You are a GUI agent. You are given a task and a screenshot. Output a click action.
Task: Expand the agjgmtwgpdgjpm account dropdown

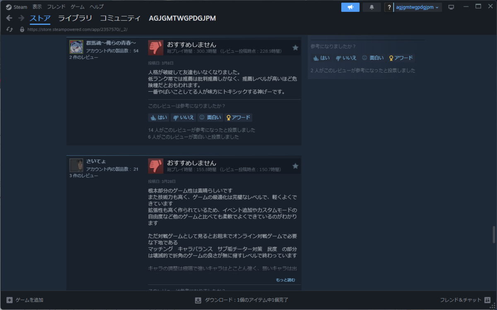coord(417,7)
